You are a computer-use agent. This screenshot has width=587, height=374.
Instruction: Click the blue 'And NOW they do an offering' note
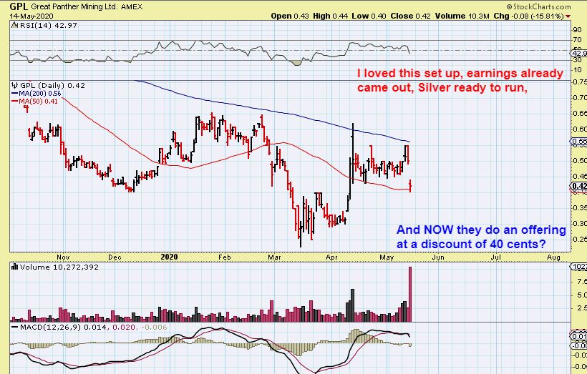point(481,237)
